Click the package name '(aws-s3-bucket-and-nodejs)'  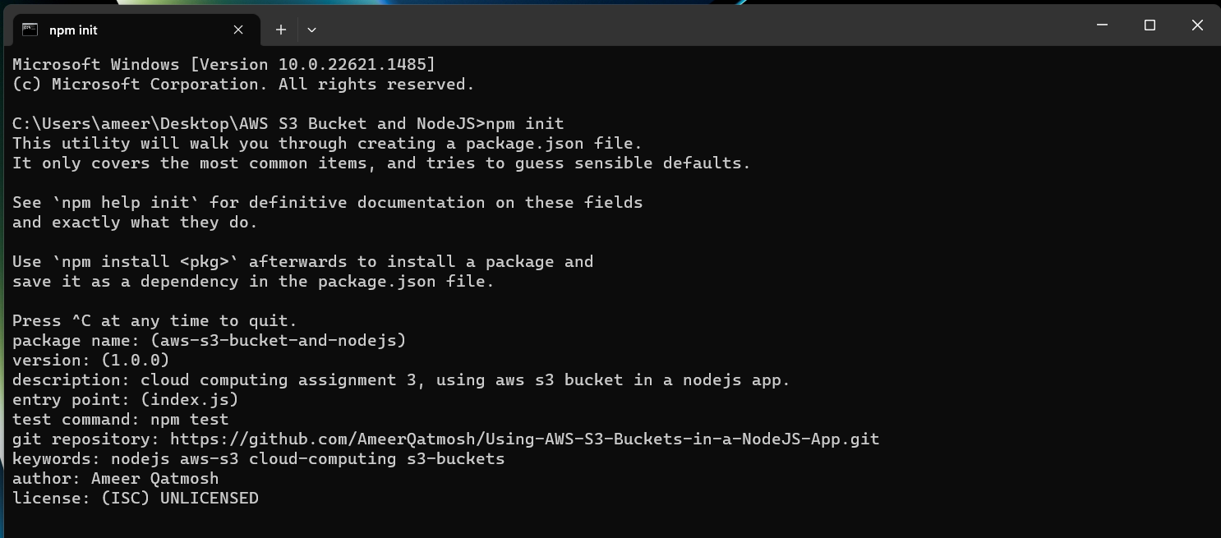tap(278, 340)
